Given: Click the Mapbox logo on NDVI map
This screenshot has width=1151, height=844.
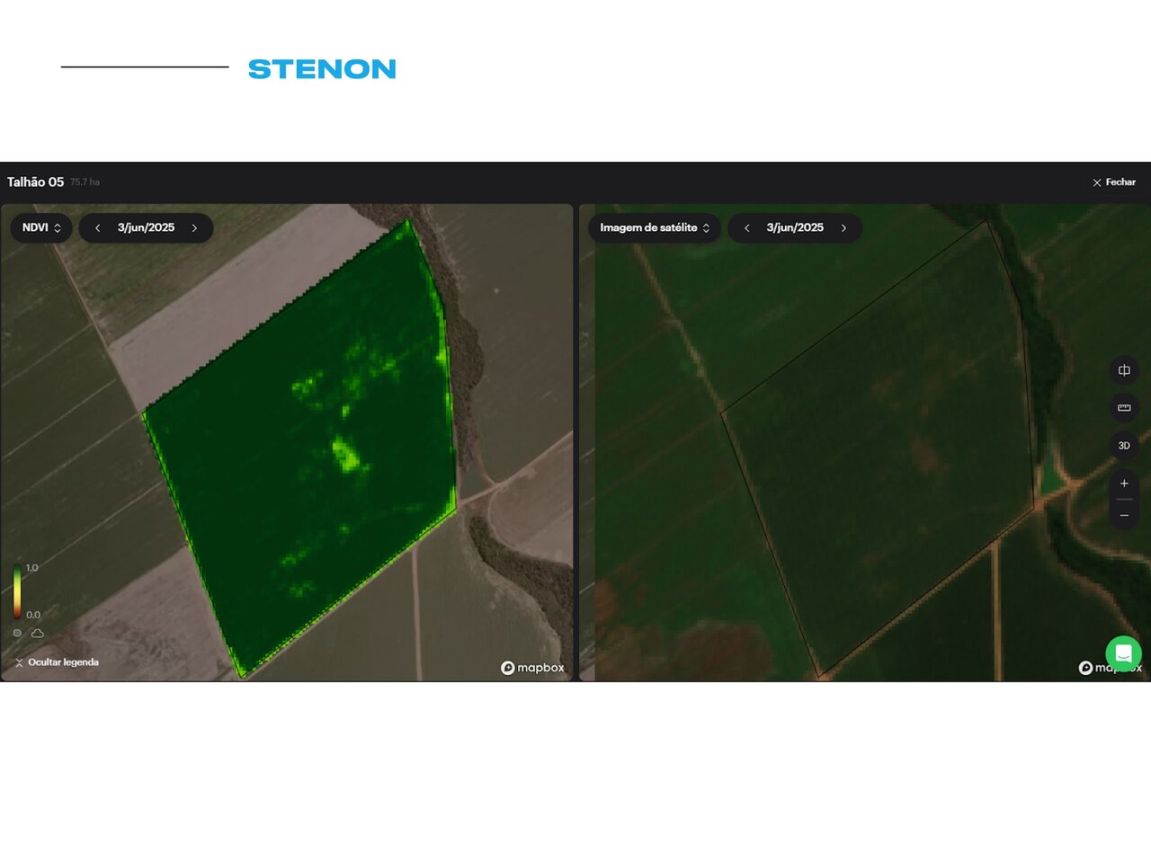Looking at the screenshot, I should point(532,668).
